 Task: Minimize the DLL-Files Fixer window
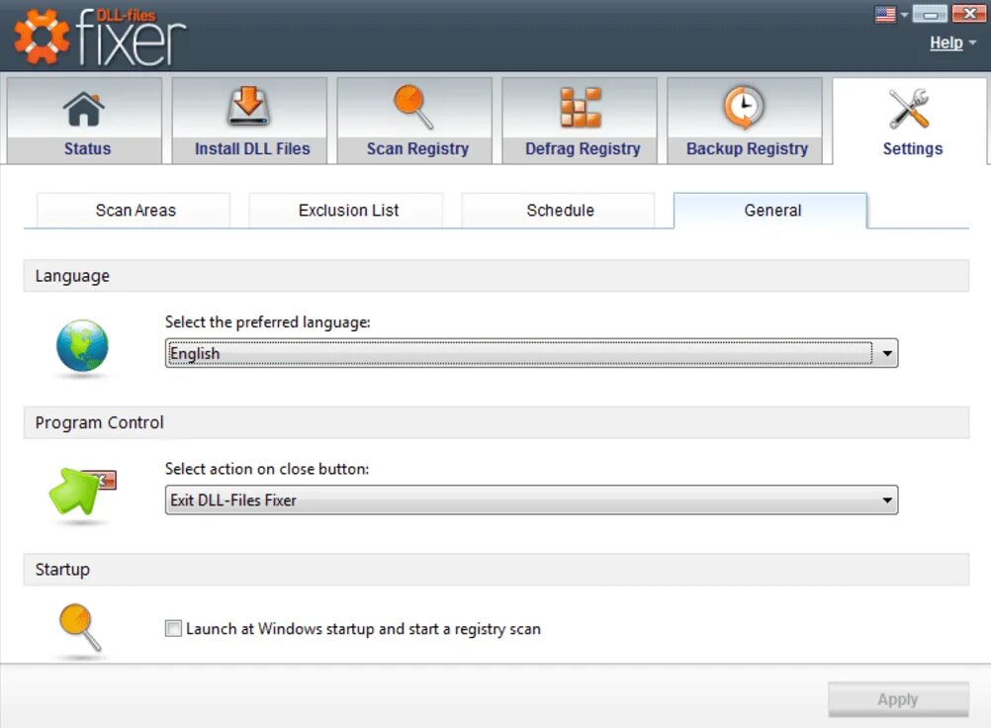click(x=931, y=14)
